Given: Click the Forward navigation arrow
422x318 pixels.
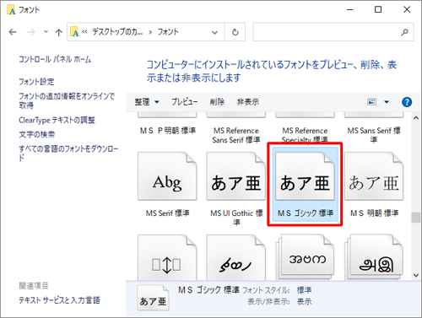Looking at the screenshot, I should coord(31,32).
